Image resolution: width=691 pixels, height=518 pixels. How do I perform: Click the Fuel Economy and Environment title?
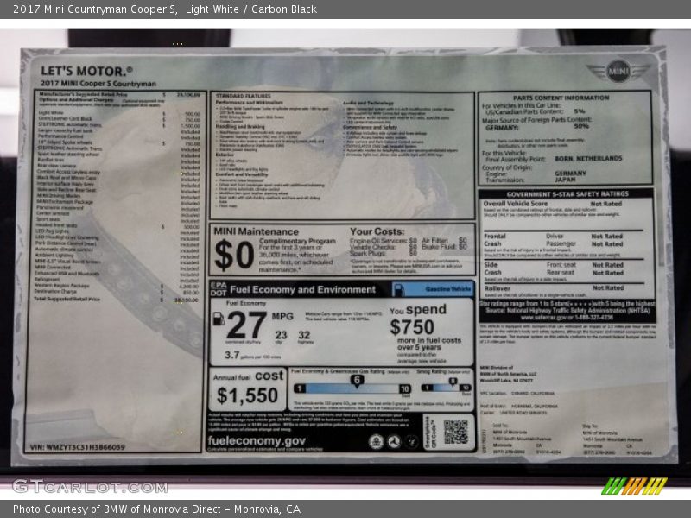click(x=303, y=289)
